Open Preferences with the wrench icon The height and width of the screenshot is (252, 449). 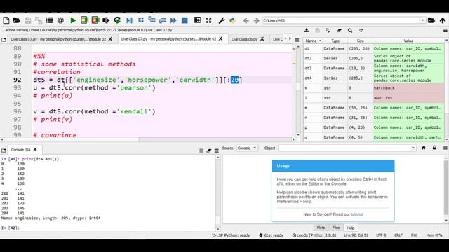click(222, 20)
